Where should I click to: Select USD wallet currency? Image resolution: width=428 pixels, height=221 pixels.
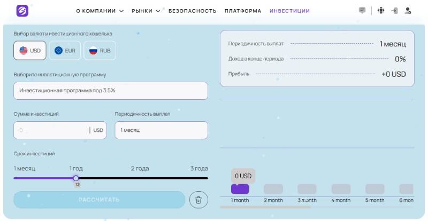click(30, 51)
